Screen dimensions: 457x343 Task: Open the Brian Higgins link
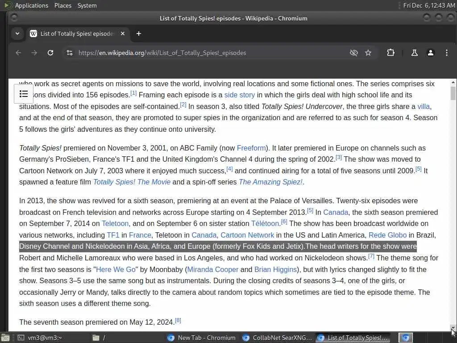tap(275, 269)
